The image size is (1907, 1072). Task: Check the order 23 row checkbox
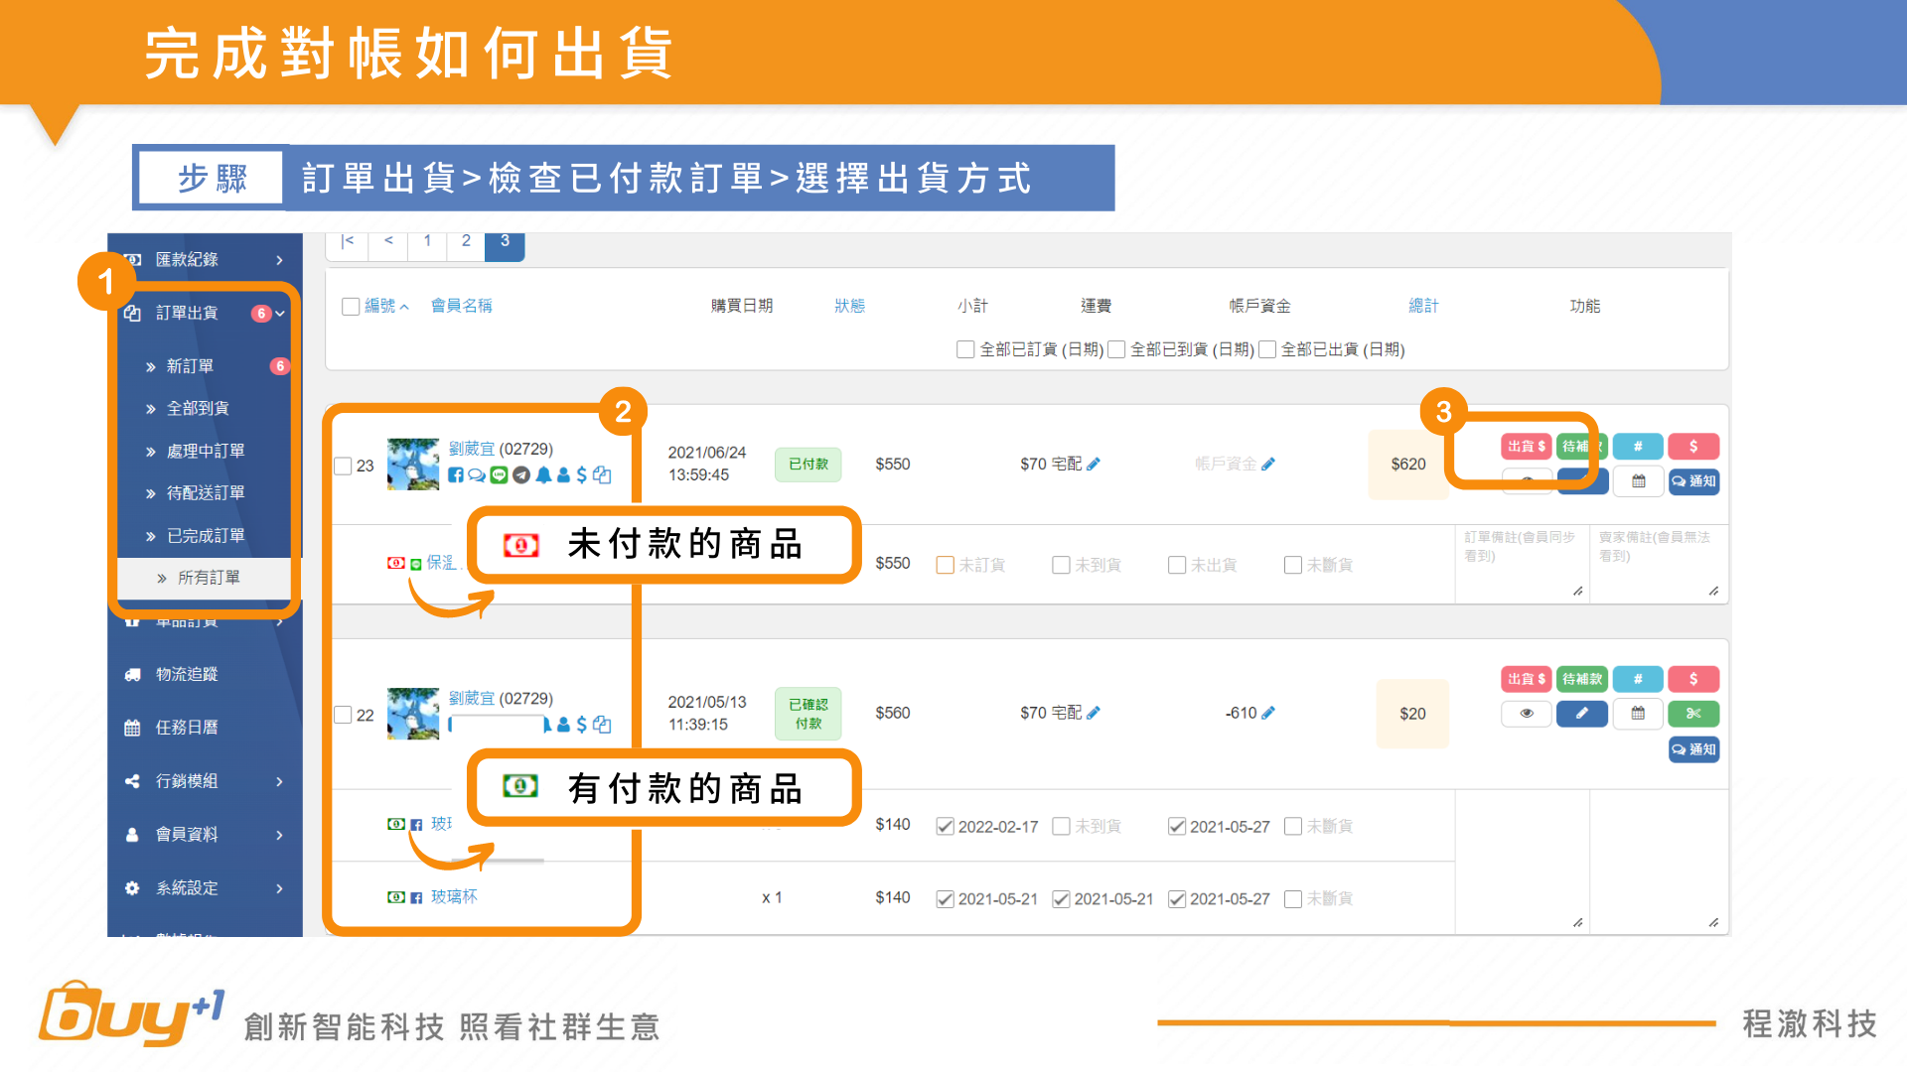344,466
